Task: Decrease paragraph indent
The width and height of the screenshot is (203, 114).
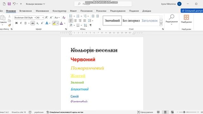Action: click(x=93, y=16)
